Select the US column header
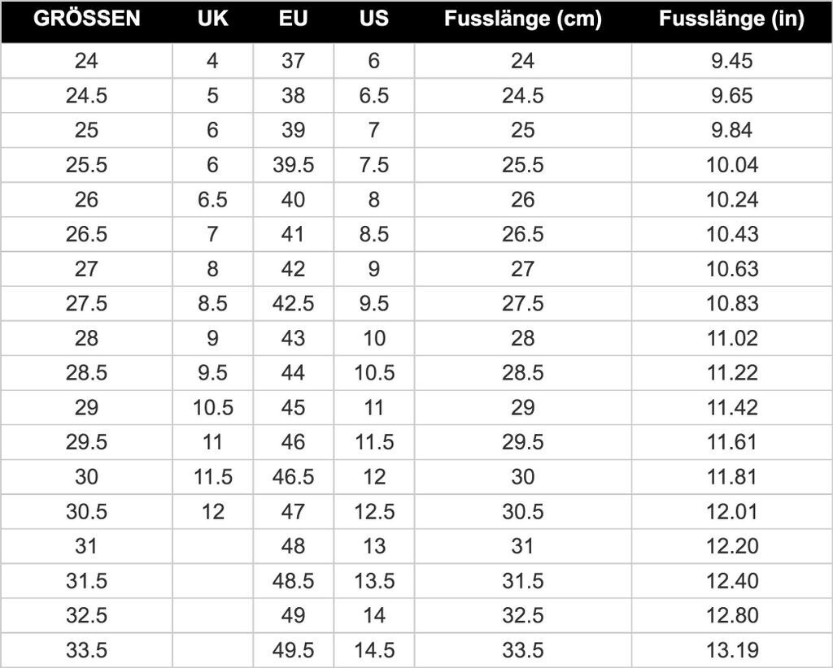The image size is (833, 668). point(373,20)
